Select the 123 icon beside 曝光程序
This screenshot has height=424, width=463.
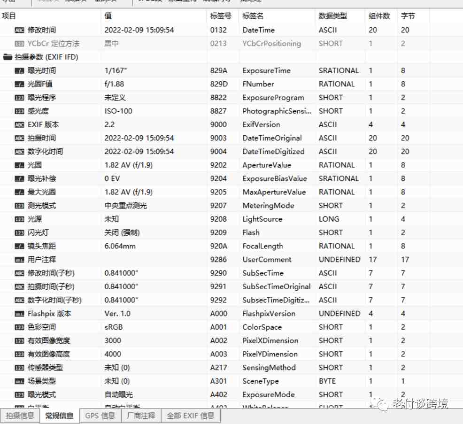[x=20, y=98]
